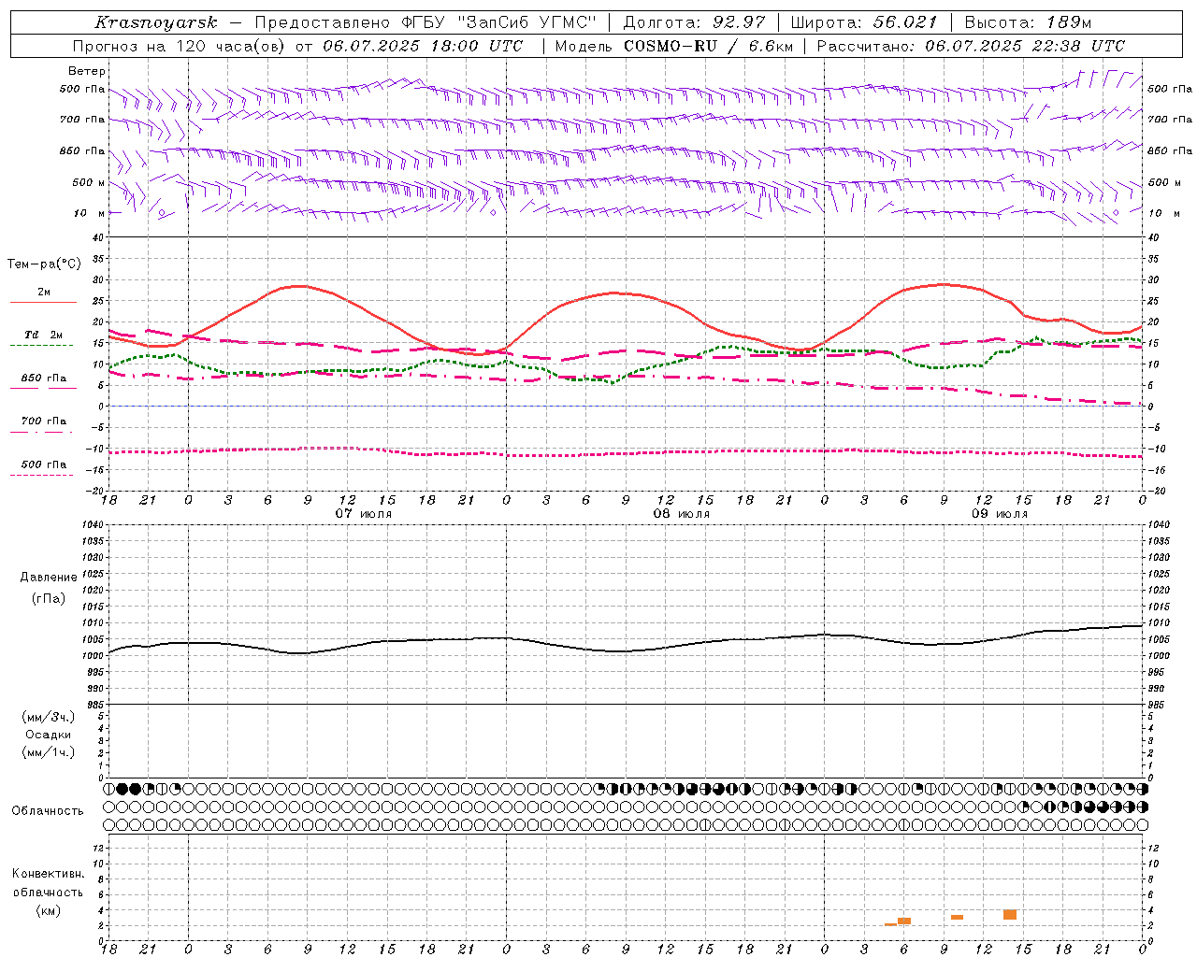Click the '07 июля' date label
The width and height of the screenshot is (1197, 957).
click(x=364, y=514)
